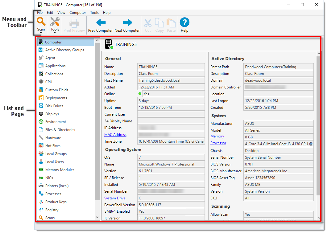
Task: Open the Memory link under System
Action: tap(217, 136)
